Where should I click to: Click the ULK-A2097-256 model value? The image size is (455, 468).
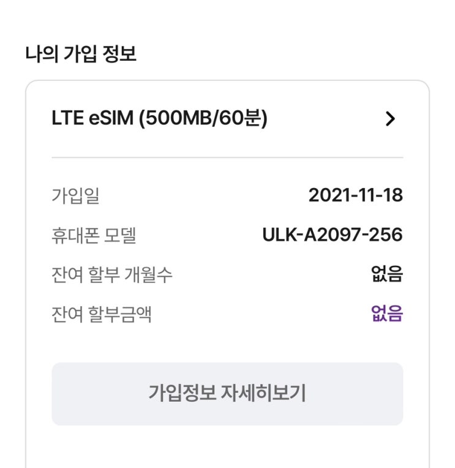(332, 235)
